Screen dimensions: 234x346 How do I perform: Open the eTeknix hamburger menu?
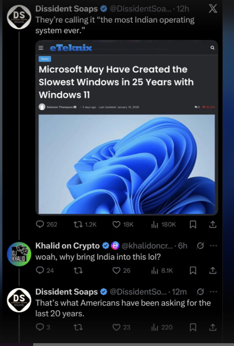(x=41, y=48)
